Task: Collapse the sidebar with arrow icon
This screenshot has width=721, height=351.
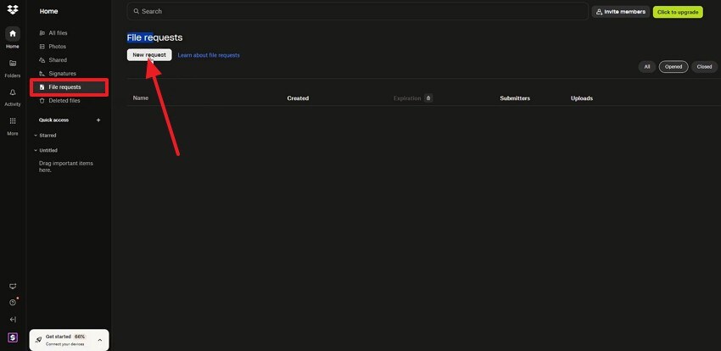Action: pos(13,320)
